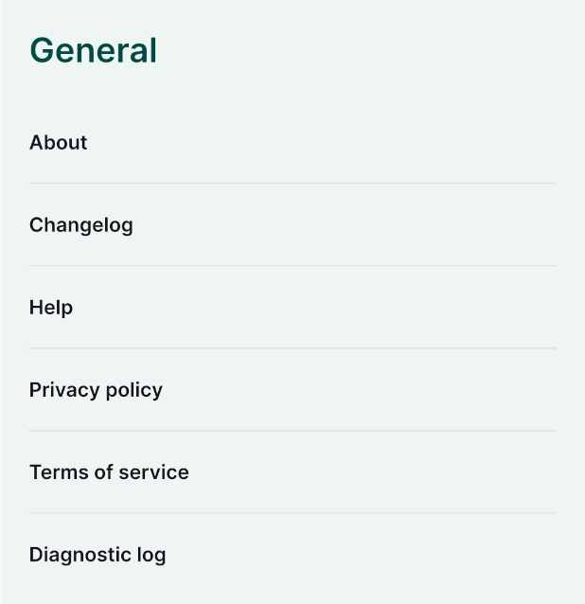Select the last item, Diagnostic log
The image size is (585, 604).
pyautogui.click(x=97, y=555)
